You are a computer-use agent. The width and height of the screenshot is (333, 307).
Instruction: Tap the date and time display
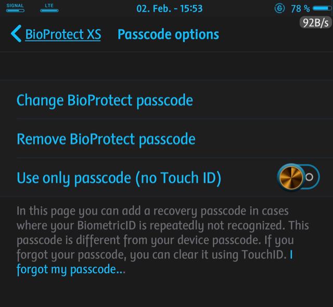click(x=169, y=9)
